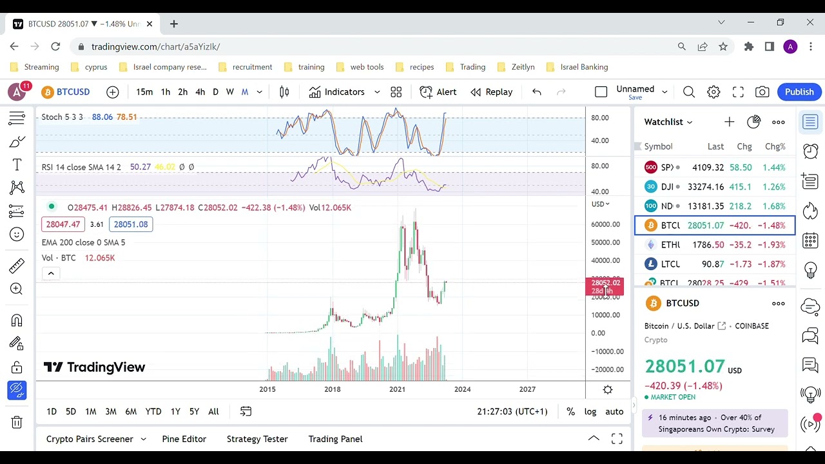This screenshot has height=464, width=825.
Task: Expand the Indicators favorites dropdown arrow
Action: coord(377,92)
